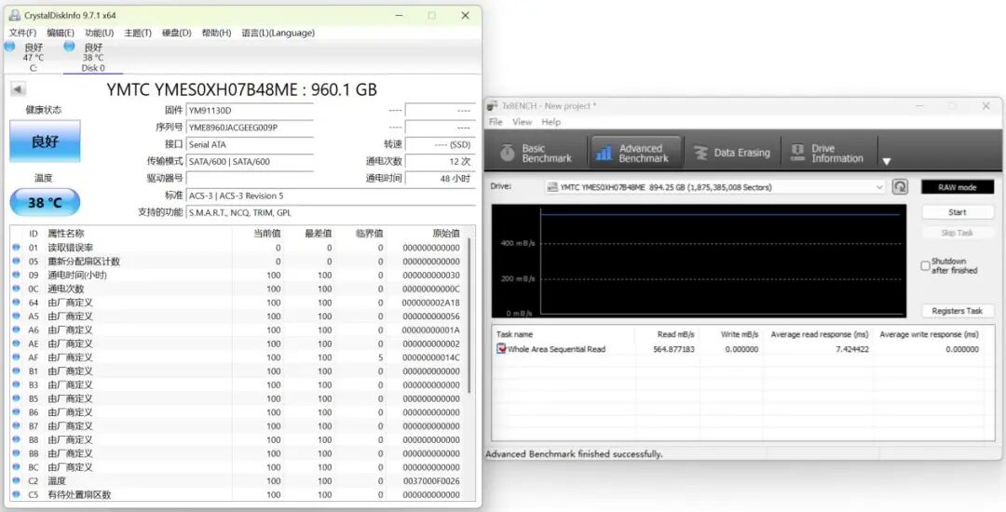Switch to the Drive Information tab
The width and height of the screenshot is (1006, 512).
pyautogui.click(x=828, y=153)
